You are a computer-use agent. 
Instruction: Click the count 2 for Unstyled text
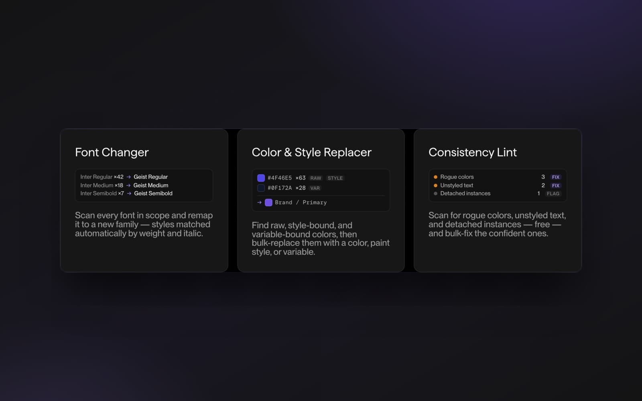tap(543, 185)
